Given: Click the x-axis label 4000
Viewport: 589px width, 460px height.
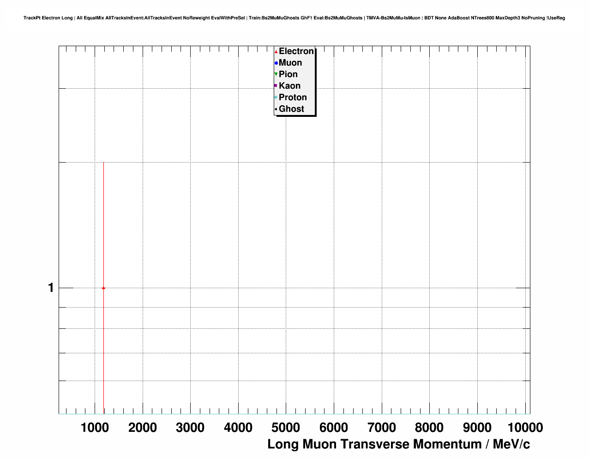Looking at the screenshot, I should [x=238, y=428].
